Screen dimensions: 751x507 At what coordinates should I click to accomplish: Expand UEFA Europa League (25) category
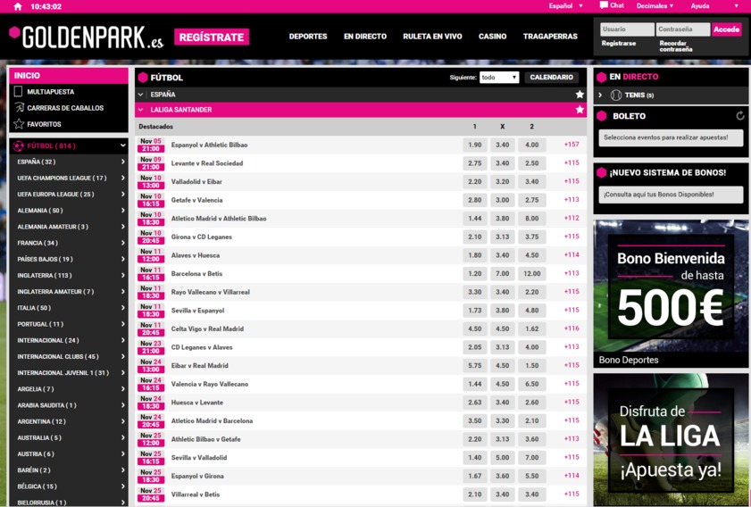[69, 195]
